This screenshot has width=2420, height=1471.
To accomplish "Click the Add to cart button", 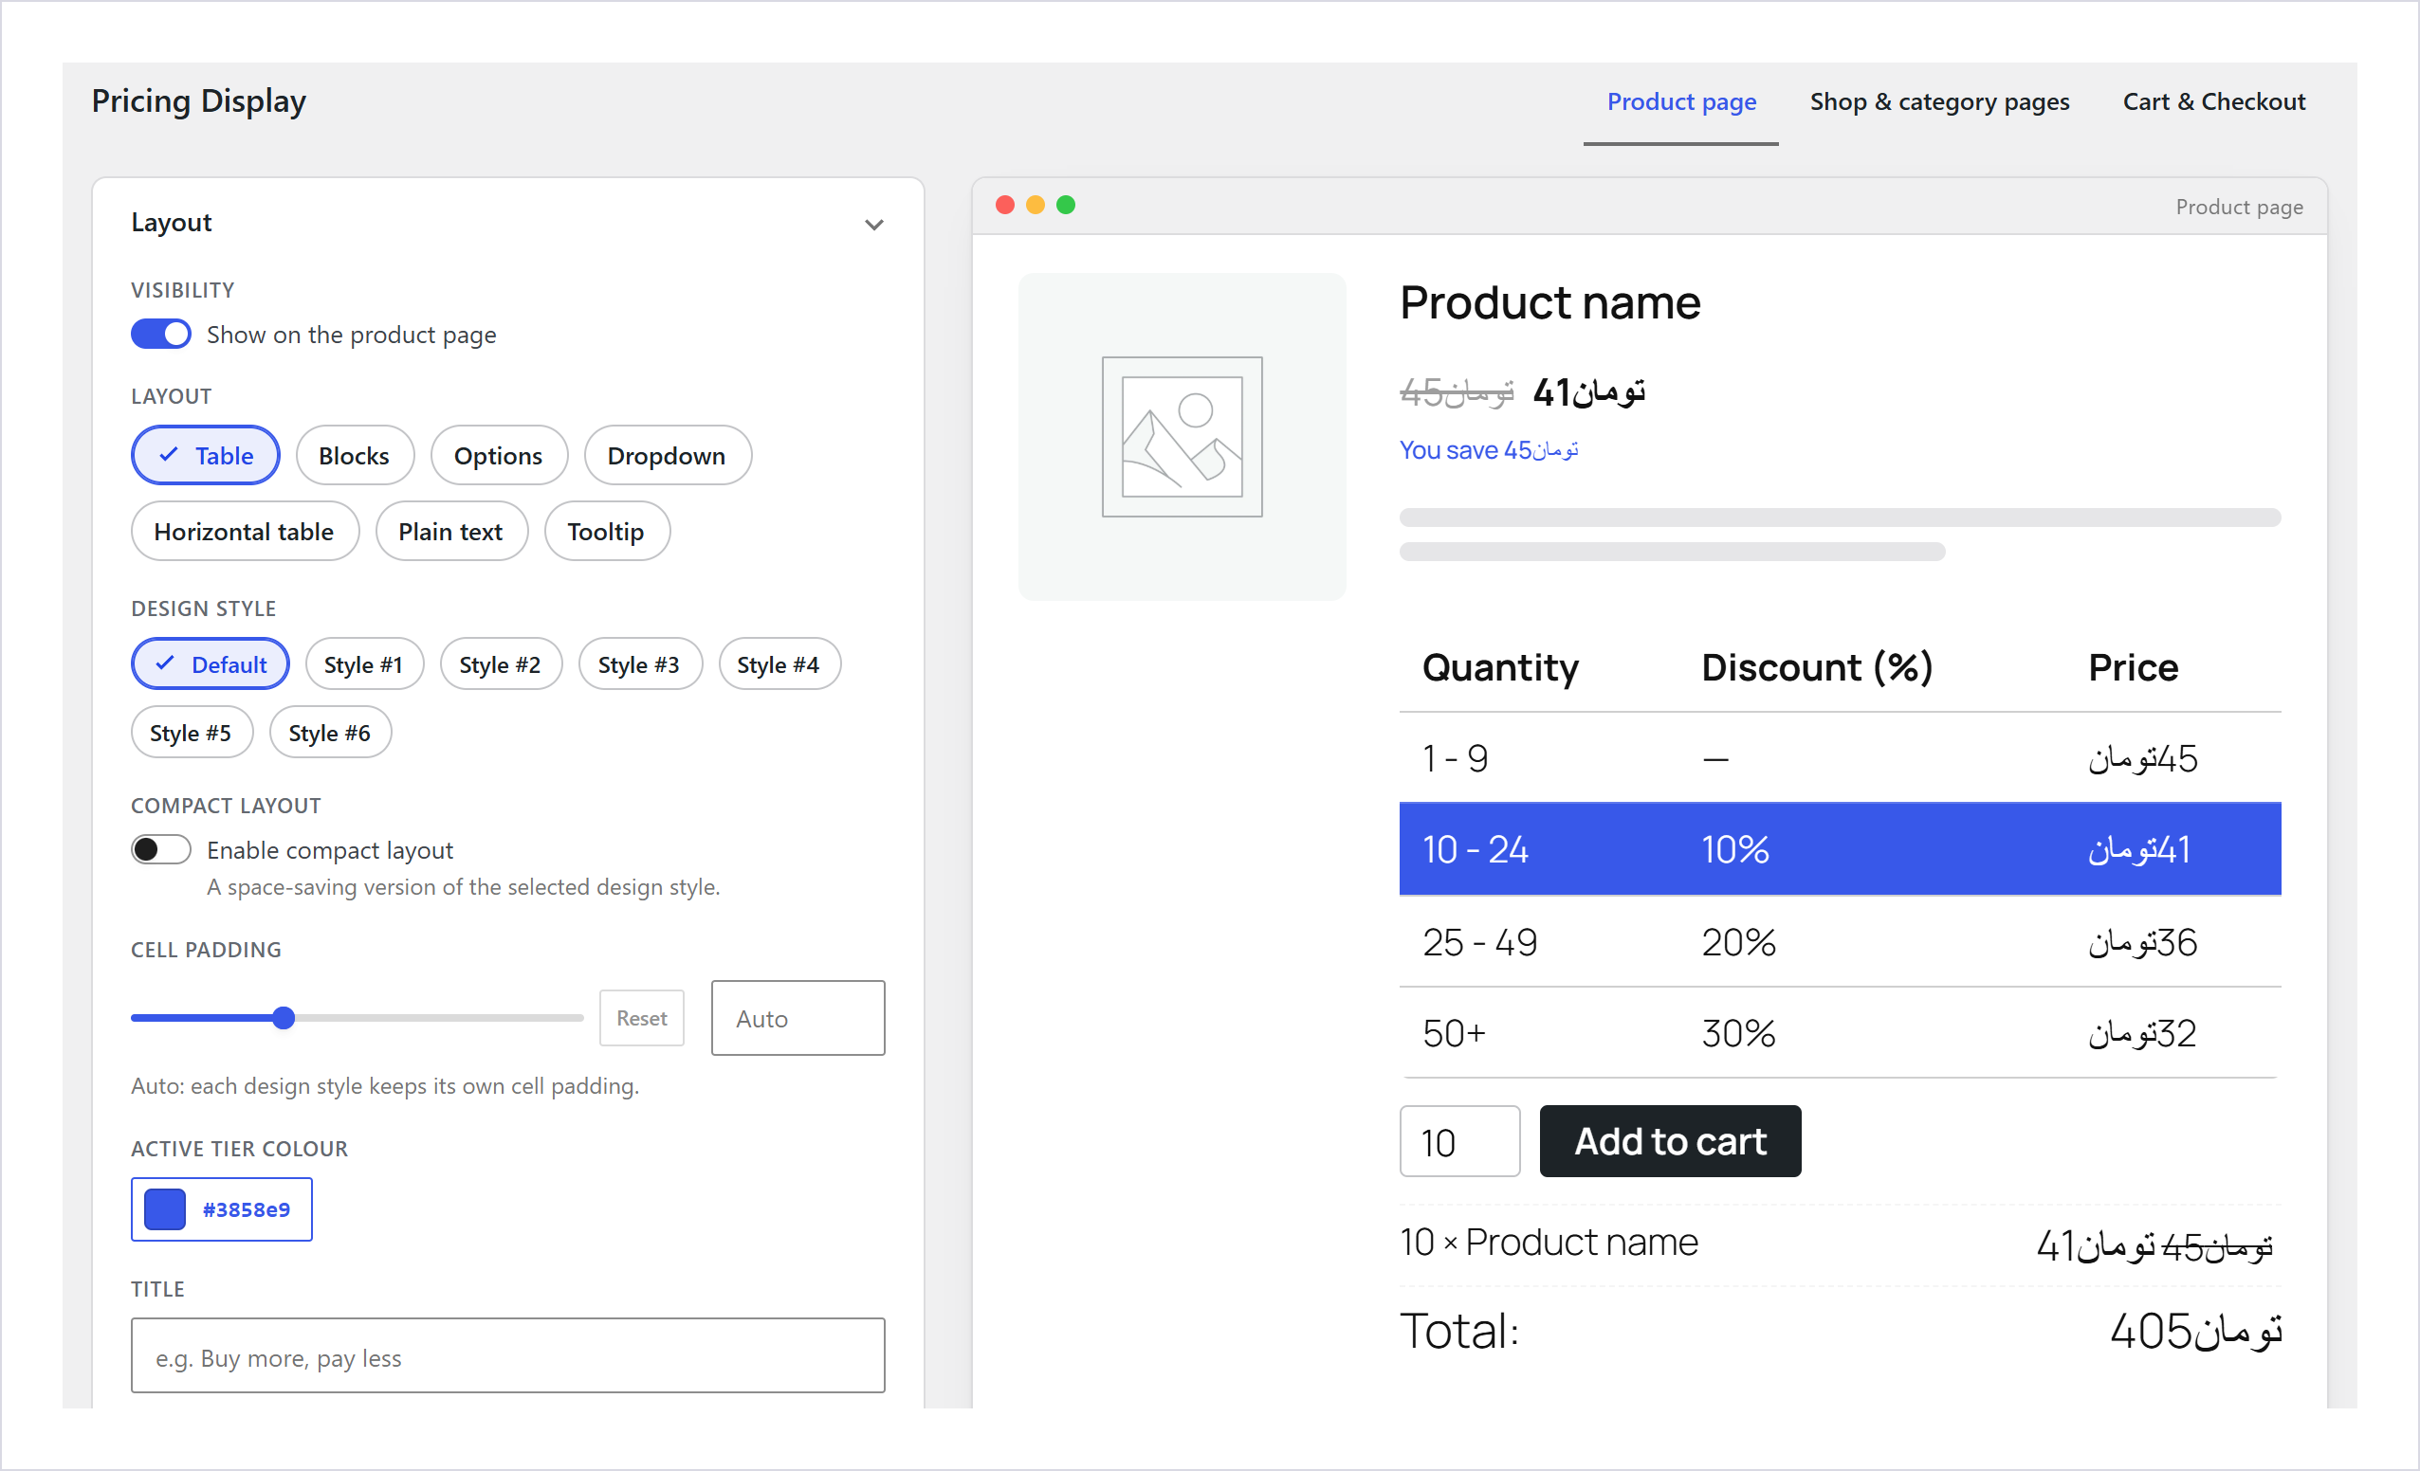I will (1670, 1141).
